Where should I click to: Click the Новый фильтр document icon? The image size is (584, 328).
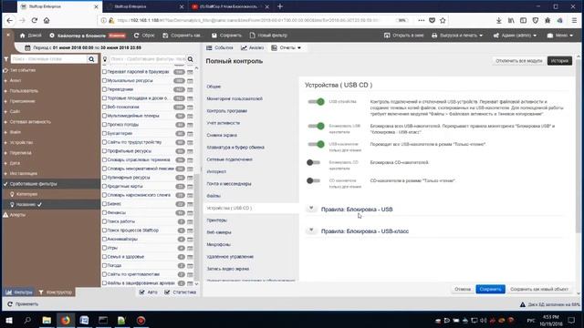coord(253,36)
